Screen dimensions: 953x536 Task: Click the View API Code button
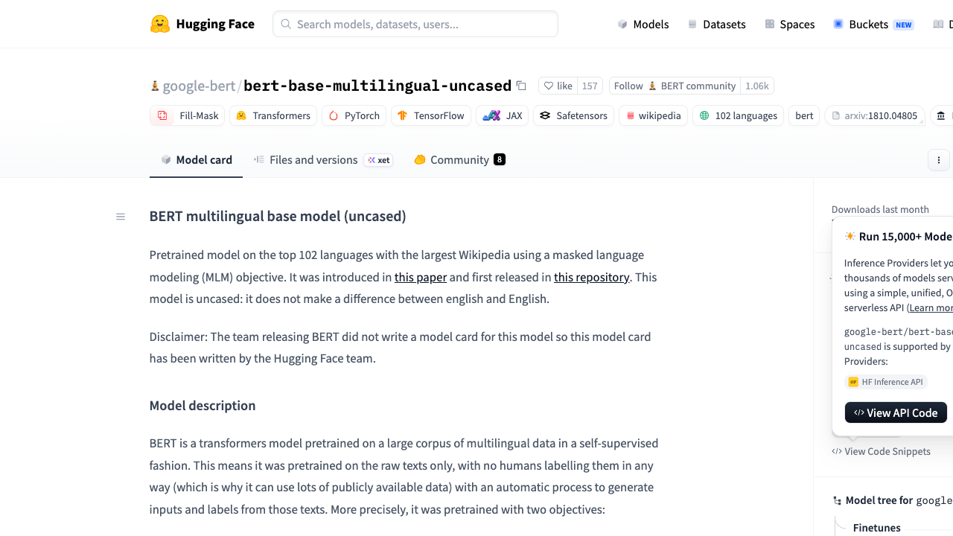(896, 412)
